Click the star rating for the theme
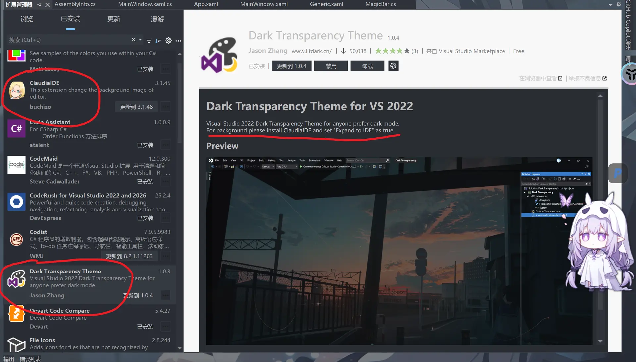This screenshot has width=636, height=362. (x=392, y=51)
